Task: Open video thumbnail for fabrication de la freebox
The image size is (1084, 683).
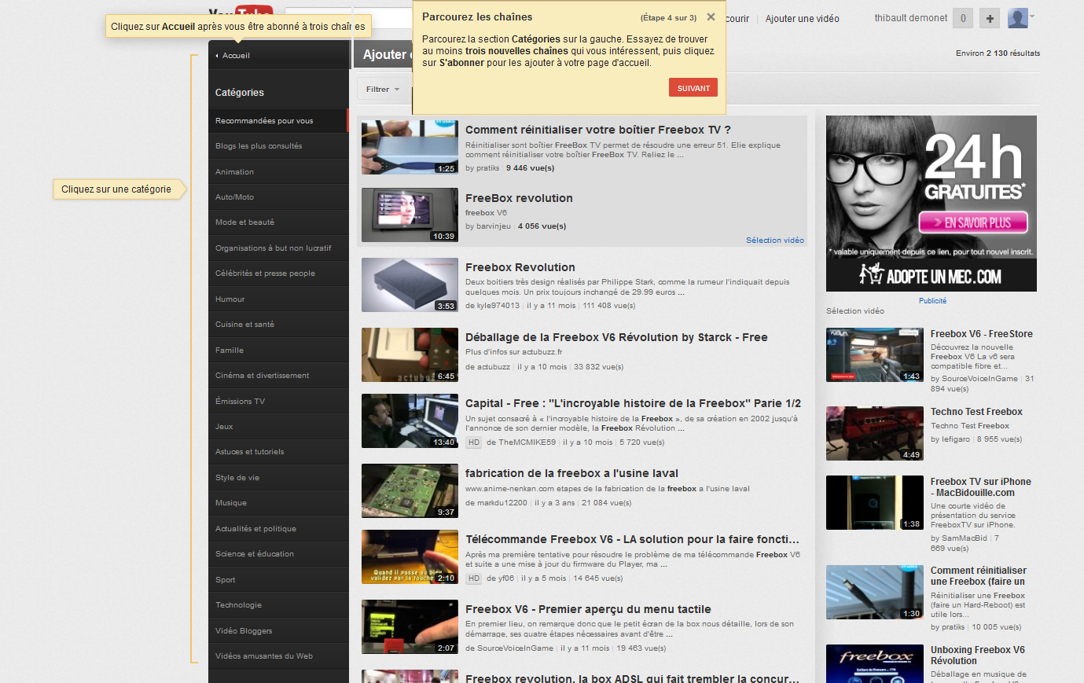Action: pos(410,490)
